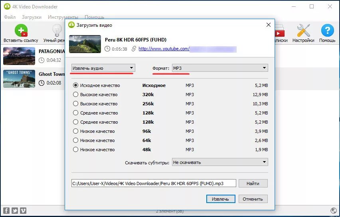The width and height of the screenshot is (340, 217).
Task: Click the clock icon next to 0:05:38
Action: pyautogui.click(x=107, y=49)
